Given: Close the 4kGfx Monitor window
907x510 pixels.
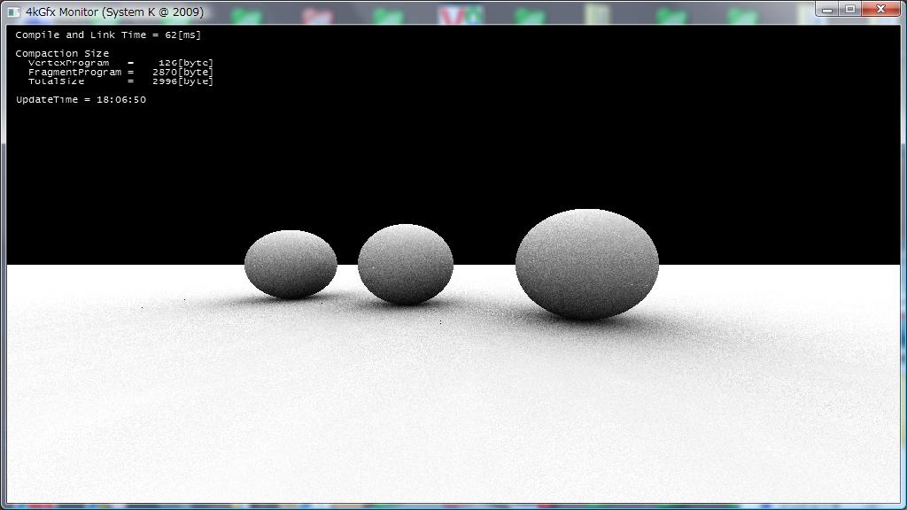Looking at the screenshot, I should (880, 10).
